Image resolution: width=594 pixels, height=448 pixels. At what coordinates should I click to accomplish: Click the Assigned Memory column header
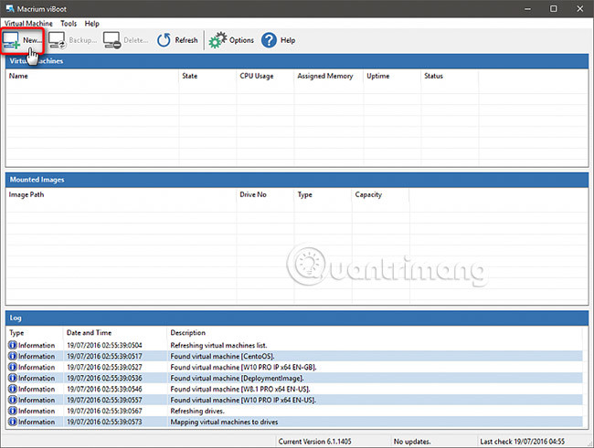pyautogui.click(x=324, y=77)
